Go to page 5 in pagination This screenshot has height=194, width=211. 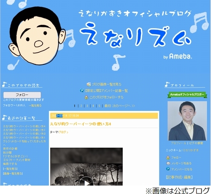(x=99, y=106)
